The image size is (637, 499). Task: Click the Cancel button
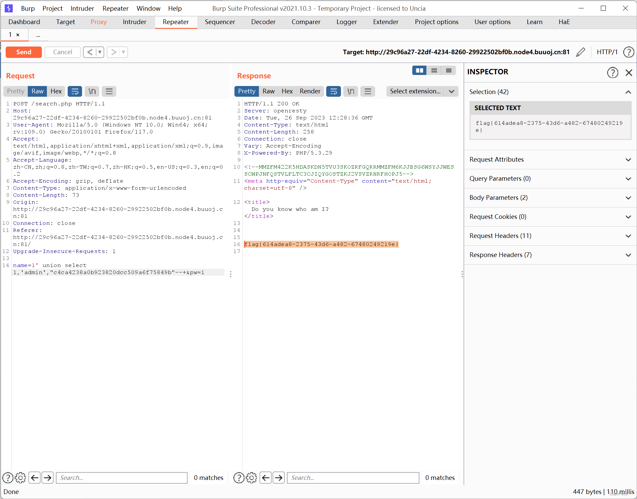(x=63, y=52)
